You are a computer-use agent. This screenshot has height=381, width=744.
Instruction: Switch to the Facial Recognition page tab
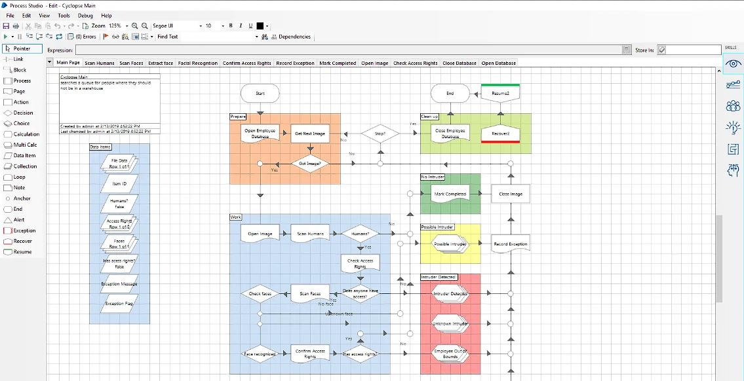tap(197, 63)
